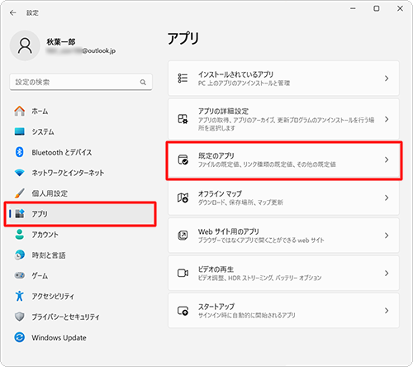Click the 時刻と言語 globe clock icon
413x367 pixels.
(x=20, y=255)
